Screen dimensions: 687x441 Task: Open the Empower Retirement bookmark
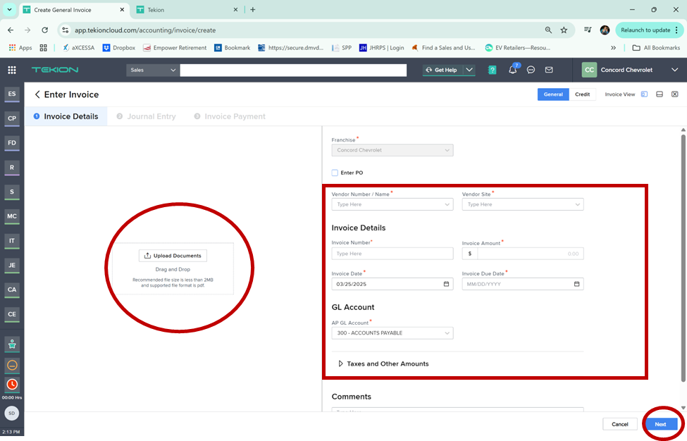click(x=175, y=48)
